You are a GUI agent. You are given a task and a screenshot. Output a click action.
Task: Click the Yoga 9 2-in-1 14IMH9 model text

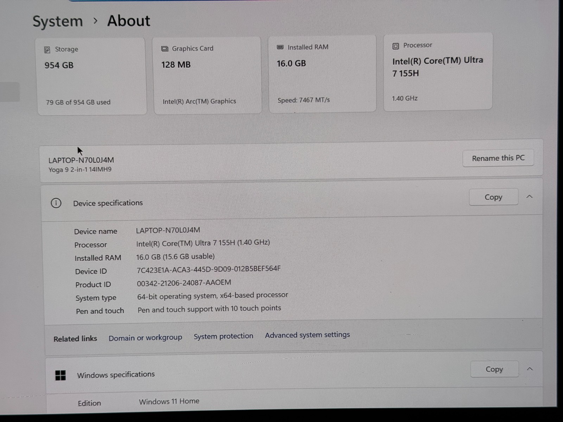pos(80,170)
